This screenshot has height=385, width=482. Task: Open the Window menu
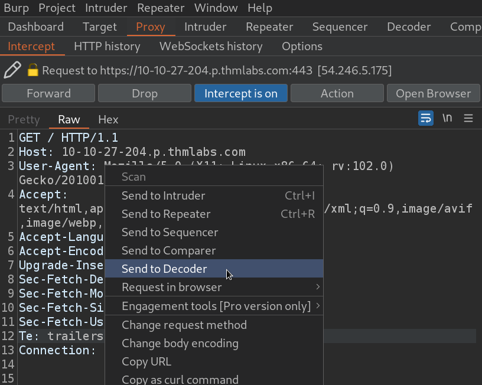pos(216,8)
